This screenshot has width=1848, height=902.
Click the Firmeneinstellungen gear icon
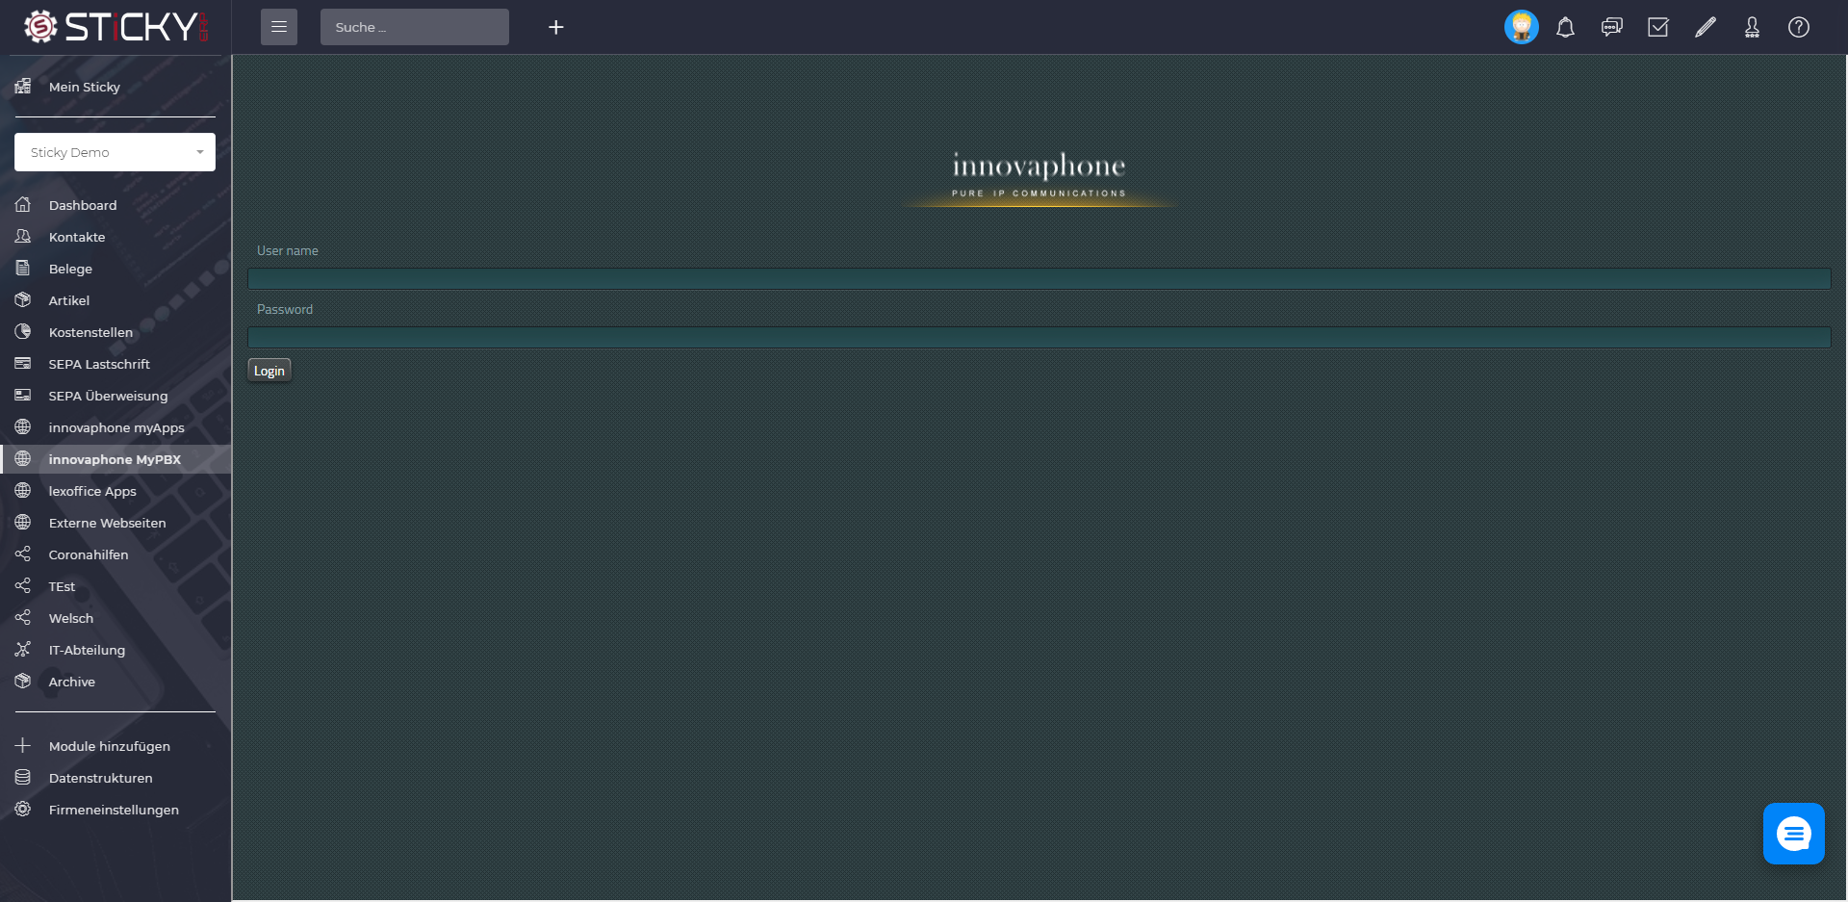[23, 810]
